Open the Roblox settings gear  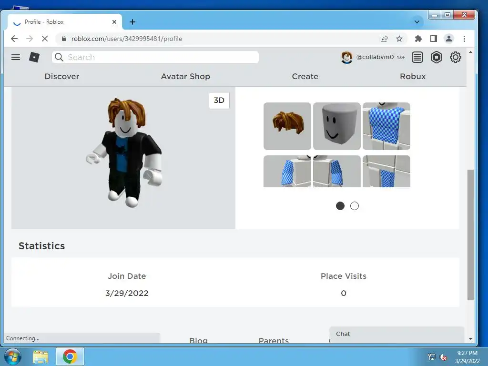pyautogui.click(x=455, y=57)
